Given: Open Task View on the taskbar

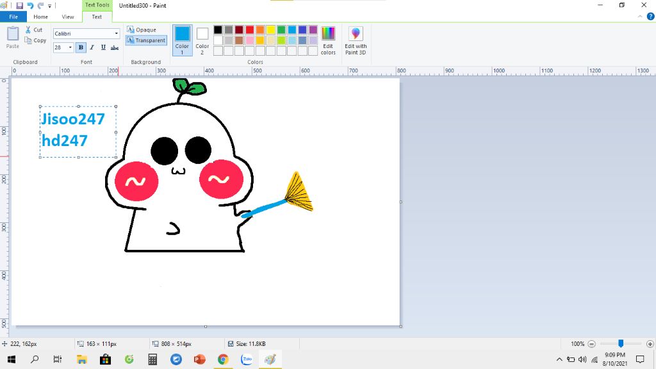Looking at the screenshot, I should pos(57,359).
